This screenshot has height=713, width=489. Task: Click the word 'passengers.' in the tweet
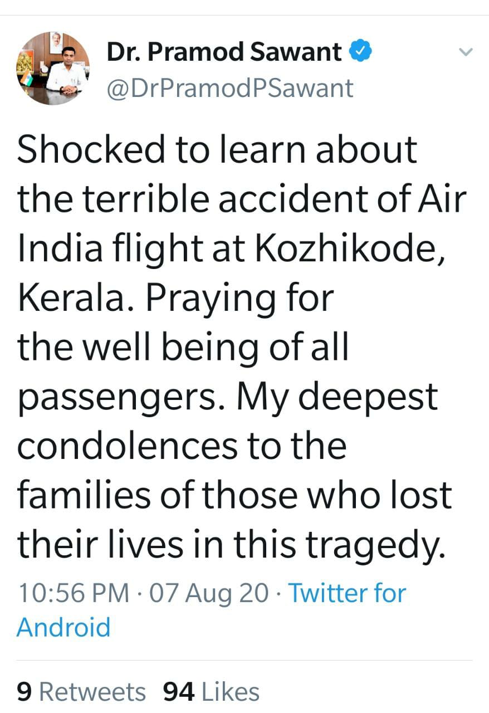(120, 397)
